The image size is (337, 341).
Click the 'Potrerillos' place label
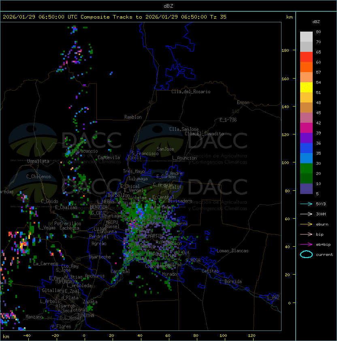(68, 224)
